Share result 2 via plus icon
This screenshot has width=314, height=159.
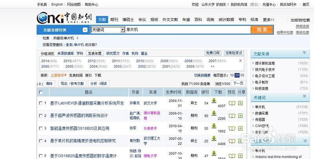click(x=240, y=116)
